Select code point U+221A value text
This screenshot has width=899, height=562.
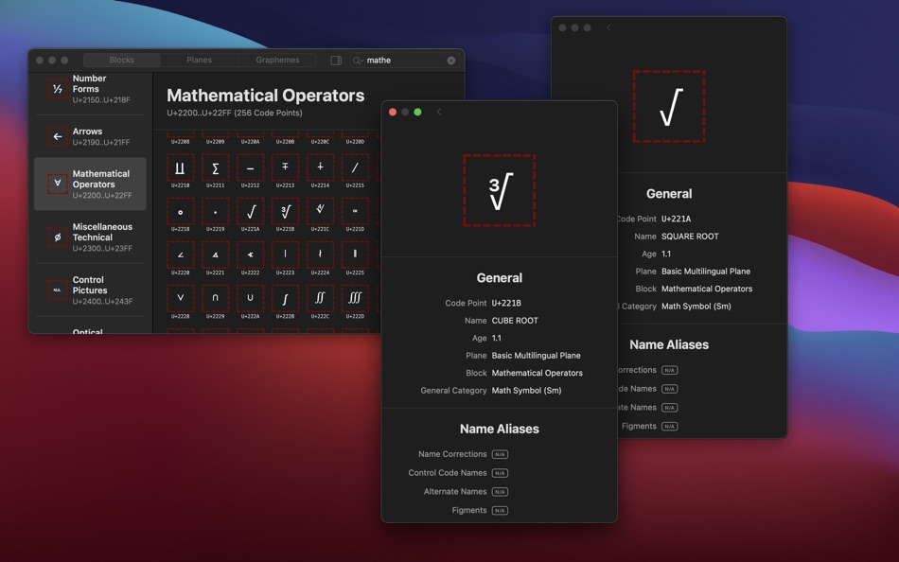(x=676, y=219)
